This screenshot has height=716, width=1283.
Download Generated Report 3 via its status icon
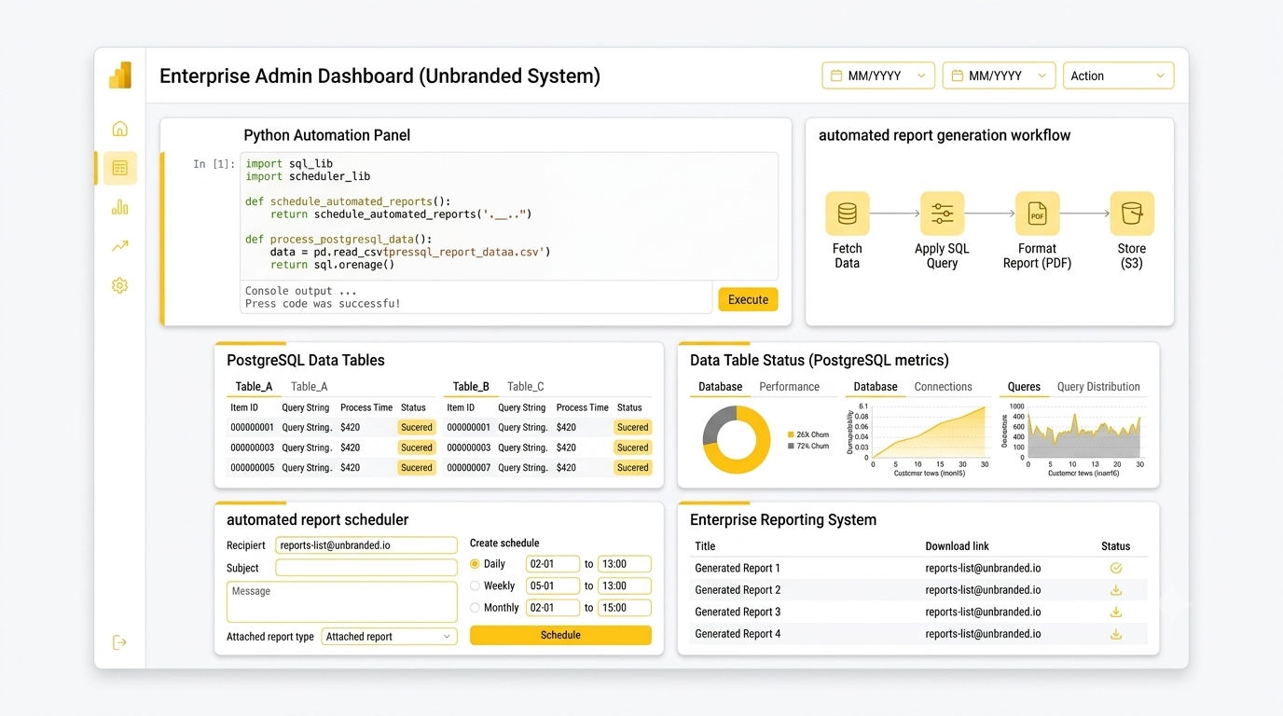(1115, 612)
